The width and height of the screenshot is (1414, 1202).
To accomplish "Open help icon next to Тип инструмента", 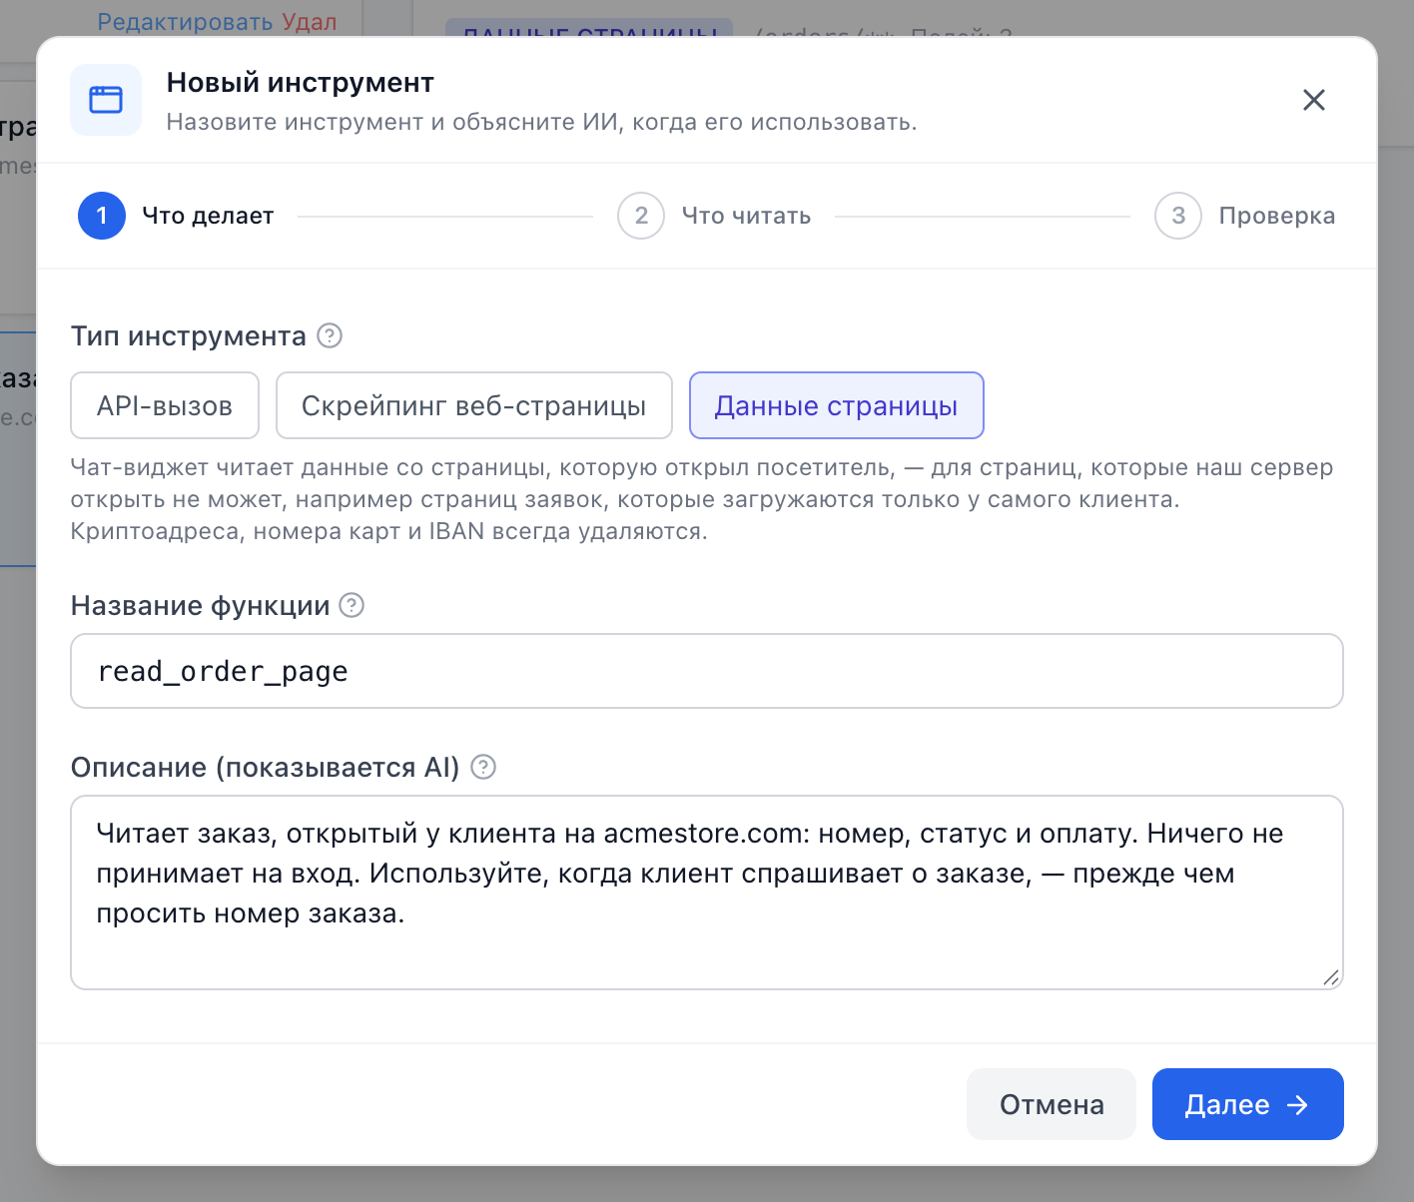I will click(x=330, y=335).
